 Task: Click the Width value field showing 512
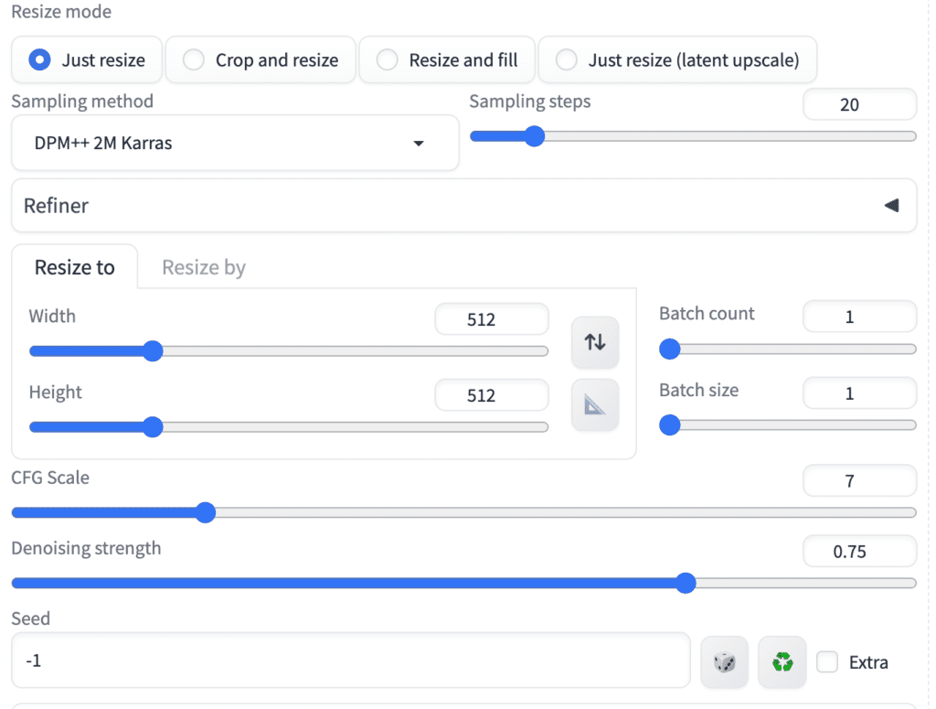click(491, 319)
